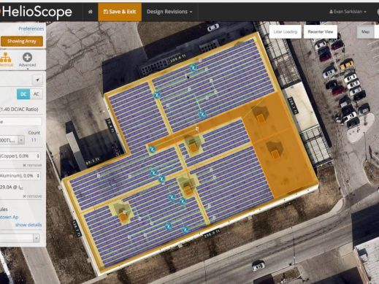
Task: Click the Recenter View button
Action: 320,31
